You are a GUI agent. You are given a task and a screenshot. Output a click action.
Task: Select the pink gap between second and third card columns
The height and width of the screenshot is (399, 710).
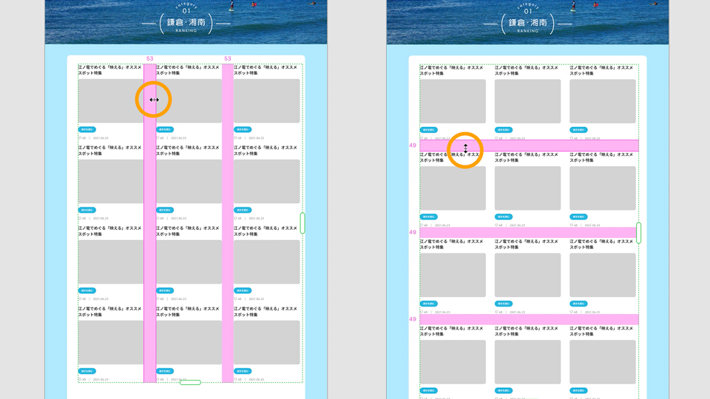coord(228,223)
